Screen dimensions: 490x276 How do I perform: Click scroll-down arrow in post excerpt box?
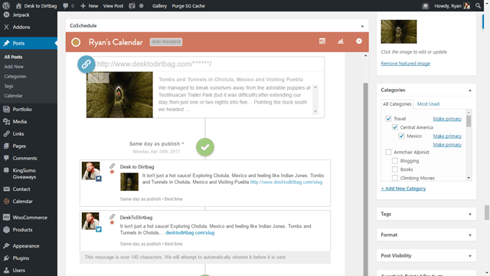(x=315, y=111)
